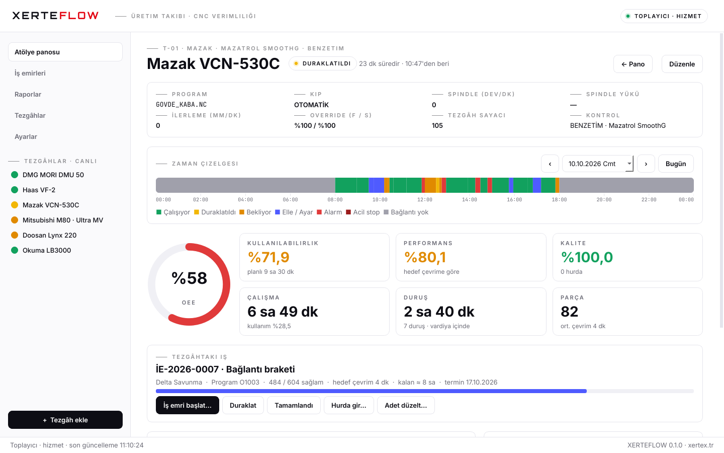Click the Tezgâh ekle button
Image resolution: width=724 pixels, height=453 pixels.
[x=65, y=420]
